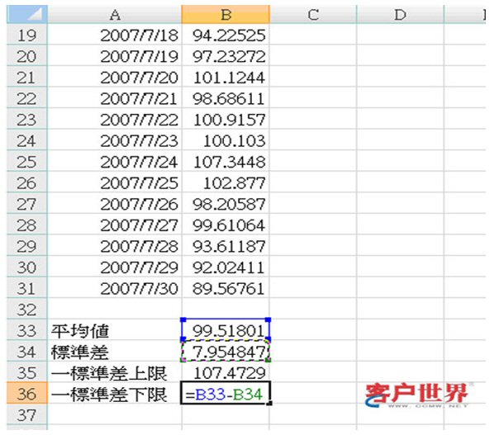Screen dimensions: 499x435
Task: Select column A header
Action: point(114,14)
